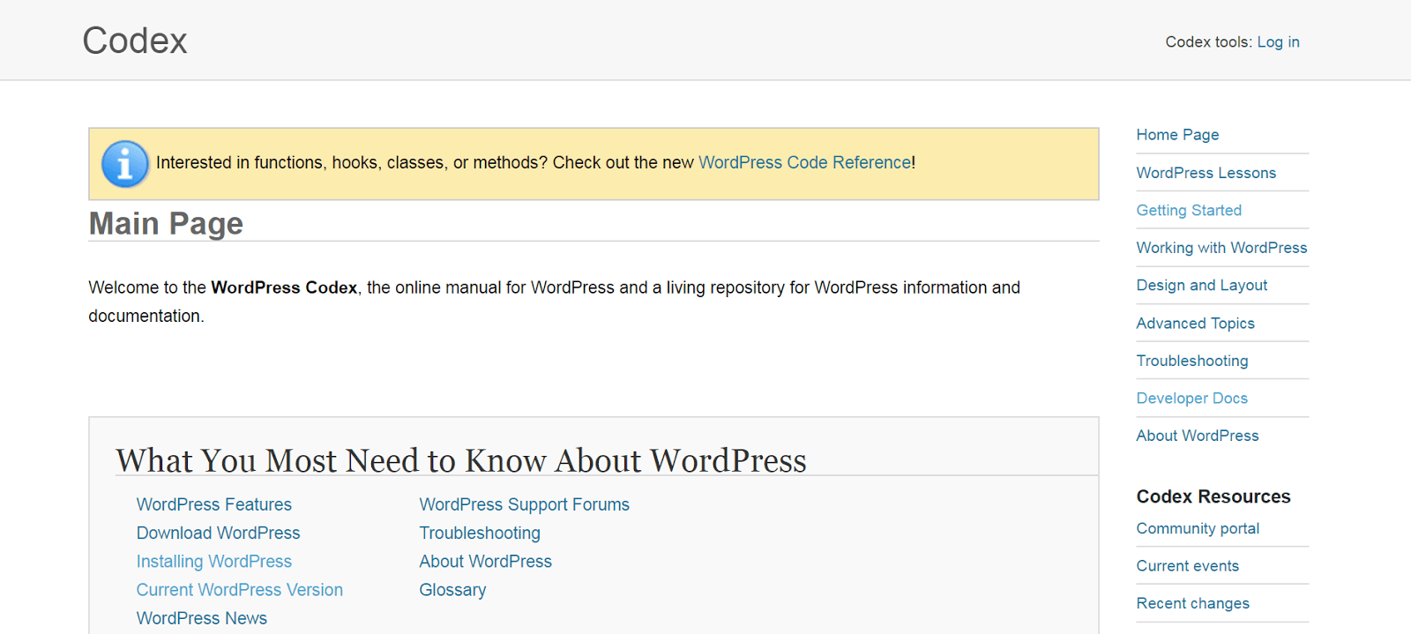Click the Download WordPress link
Image resolution: width=1411 pixels, height=634 pixels.
tap(218, 533)
